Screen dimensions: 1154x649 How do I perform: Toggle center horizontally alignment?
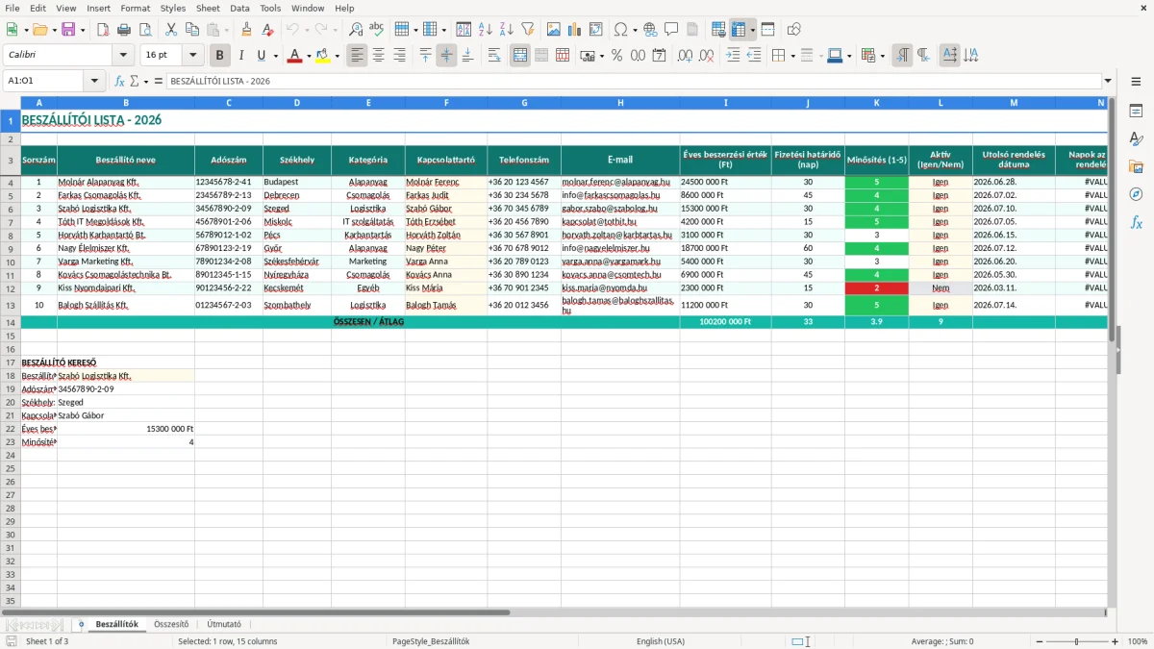[x=379, y=56]
